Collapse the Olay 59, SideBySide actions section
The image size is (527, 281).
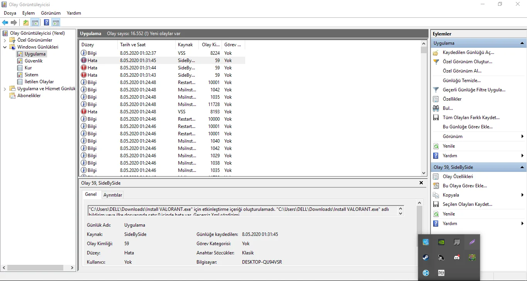pyautogui.click(x=522, y=167)
